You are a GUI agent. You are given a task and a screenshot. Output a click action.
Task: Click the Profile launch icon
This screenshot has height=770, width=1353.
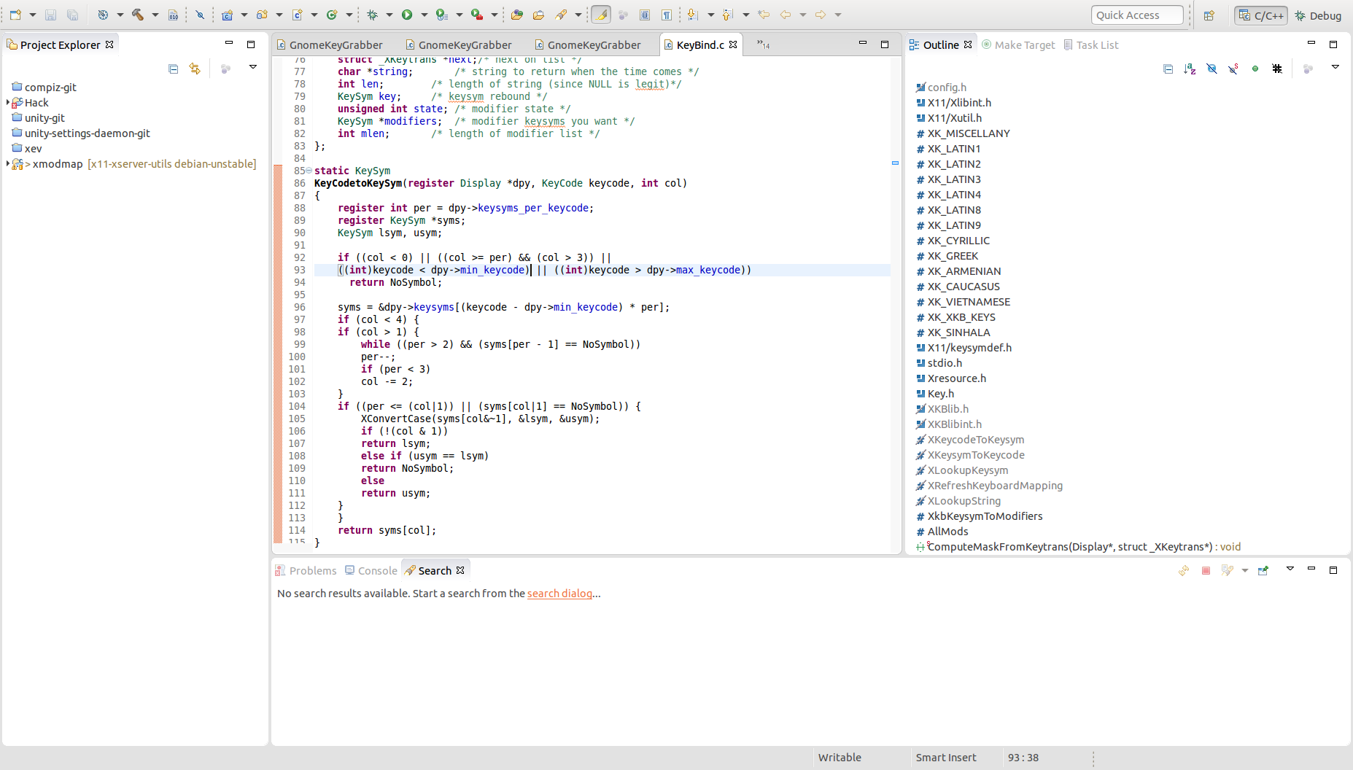click(441, 15)
